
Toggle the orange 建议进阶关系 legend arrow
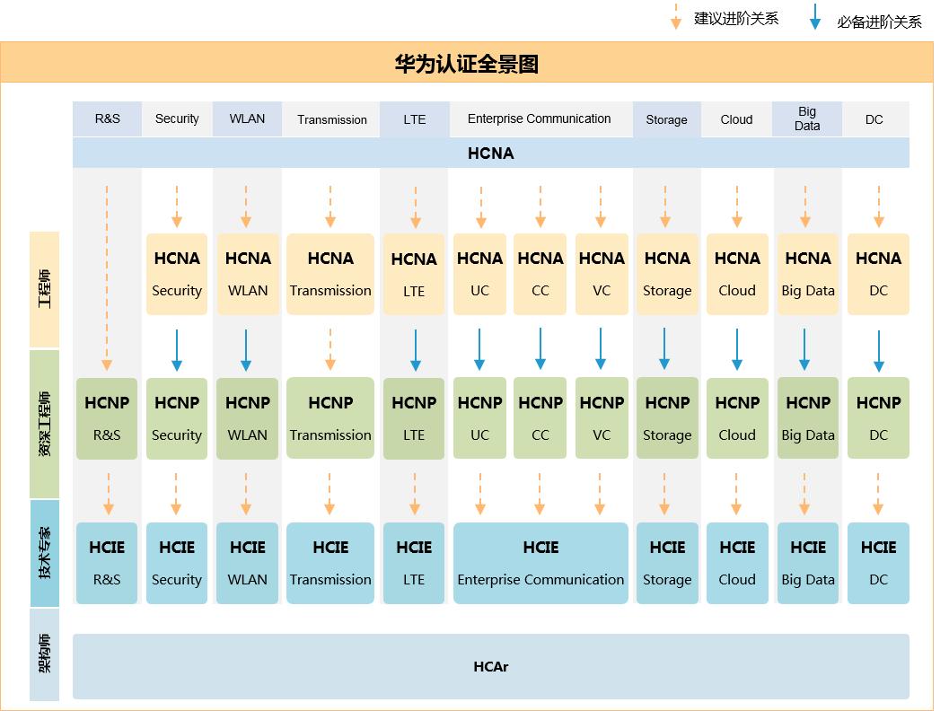(674, 18)
